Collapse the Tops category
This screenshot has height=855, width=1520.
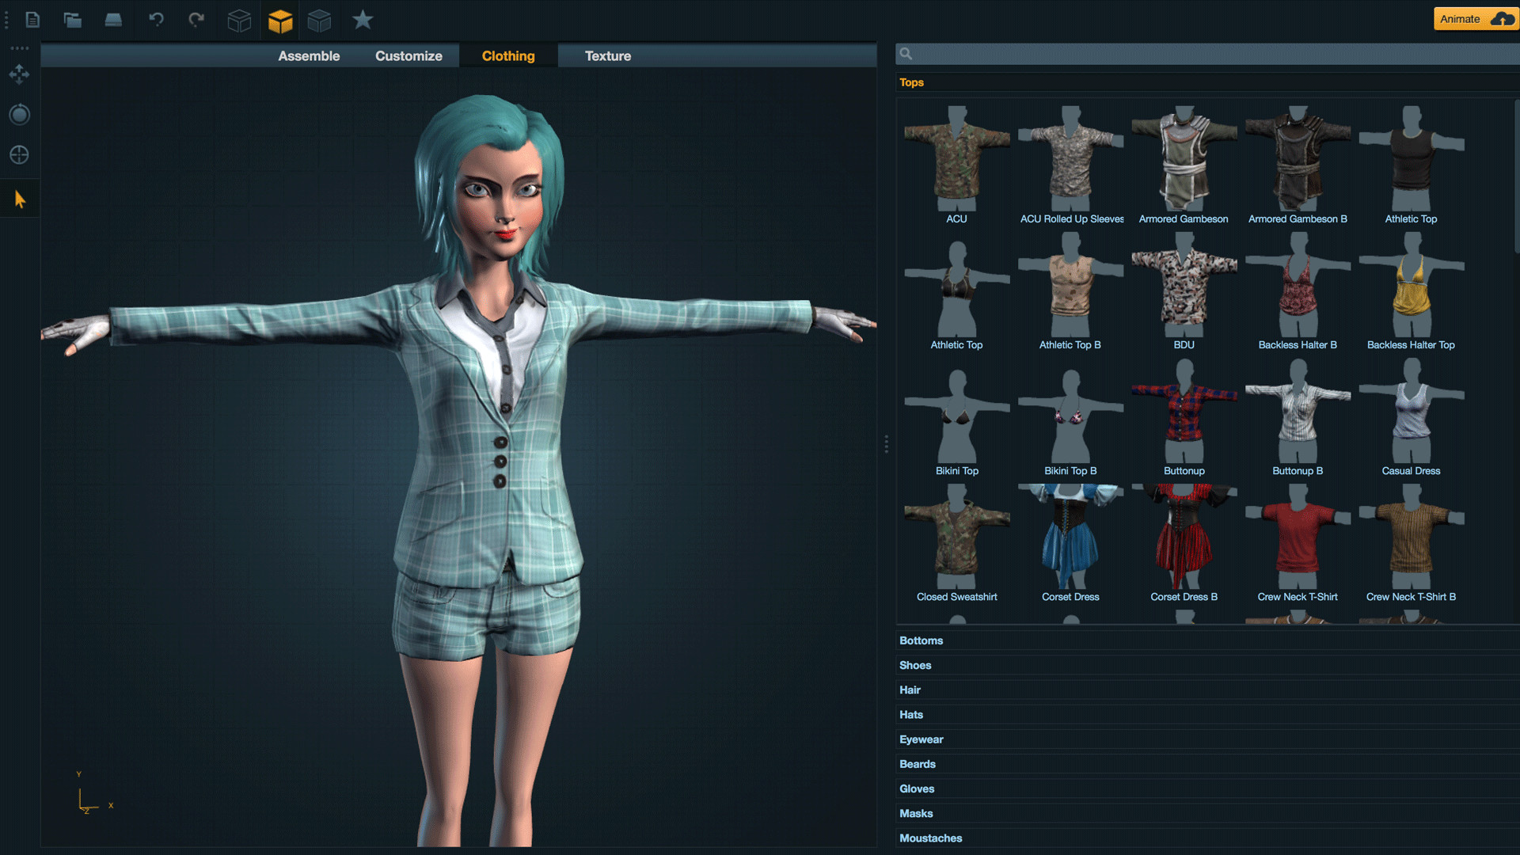pyautogui.click(x=911, y=82)
